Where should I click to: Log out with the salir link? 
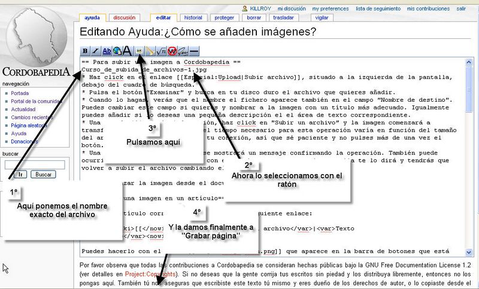461,9
